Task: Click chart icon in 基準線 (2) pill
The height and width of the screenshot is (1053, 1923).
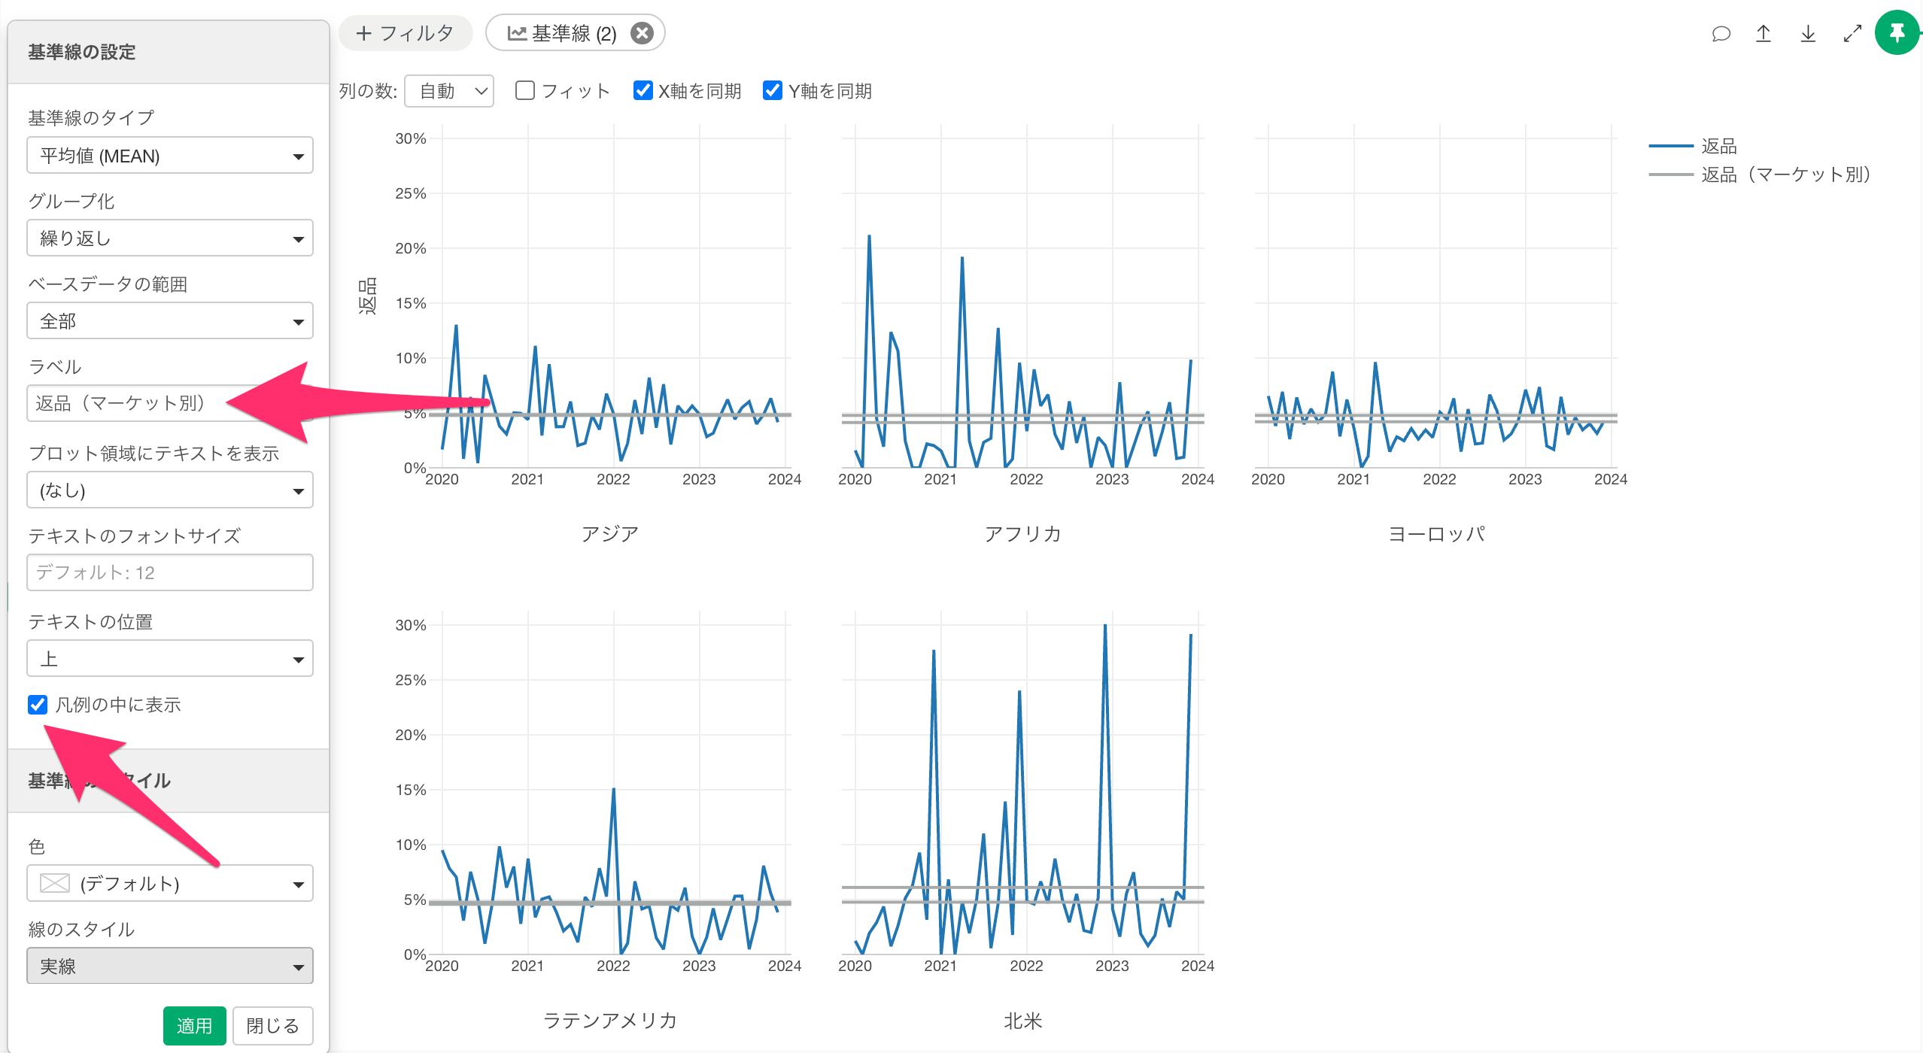Action: pos(517,33)
